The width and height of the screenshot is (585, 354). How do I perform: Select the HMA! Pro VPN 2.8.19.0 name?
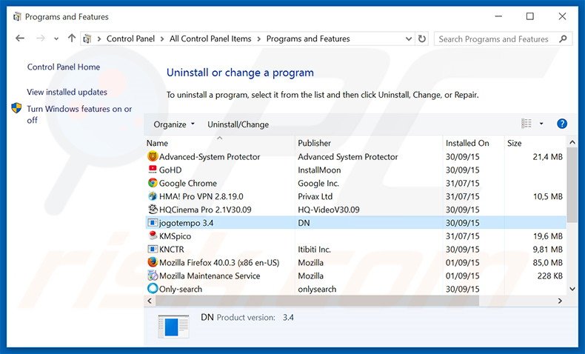point(201,196)
